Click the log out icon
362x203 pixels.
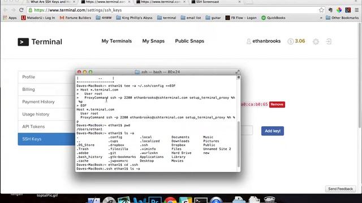[x=329, y=41]
